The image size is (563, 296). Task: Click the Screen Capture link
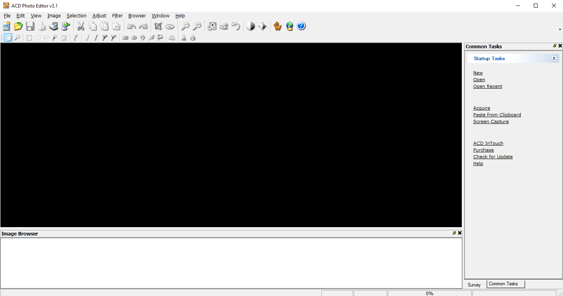pyautogui.click(x=491, y=121)
